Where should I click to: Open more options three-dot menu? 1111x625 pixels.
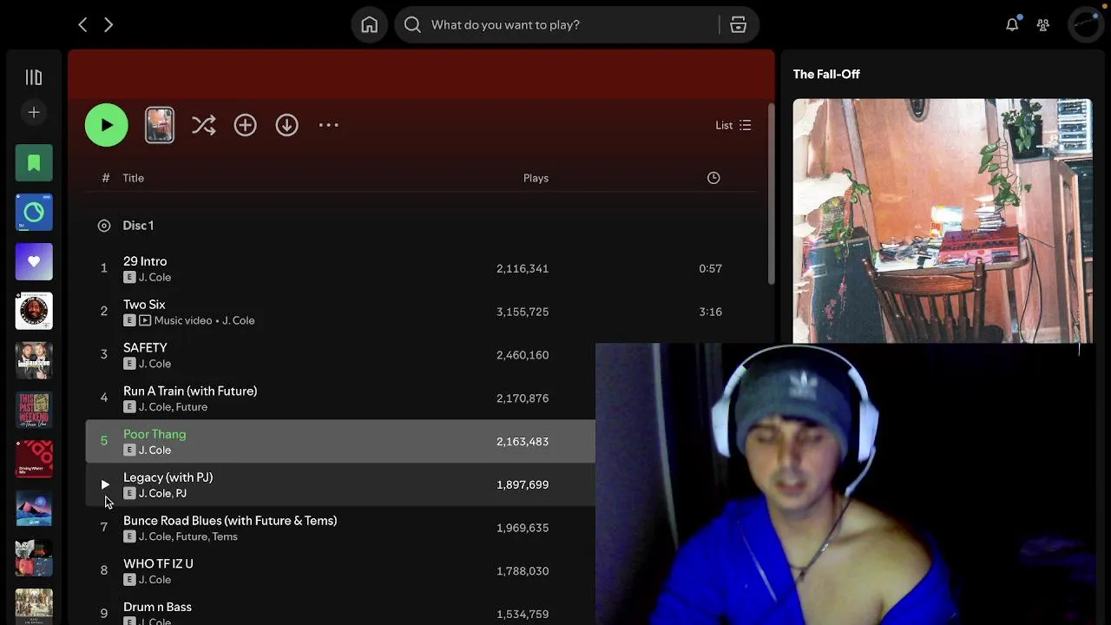point(329,125)
